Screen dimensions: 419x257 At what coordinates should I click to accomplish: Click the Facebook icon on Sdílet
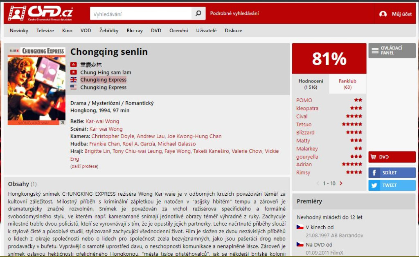374,173
